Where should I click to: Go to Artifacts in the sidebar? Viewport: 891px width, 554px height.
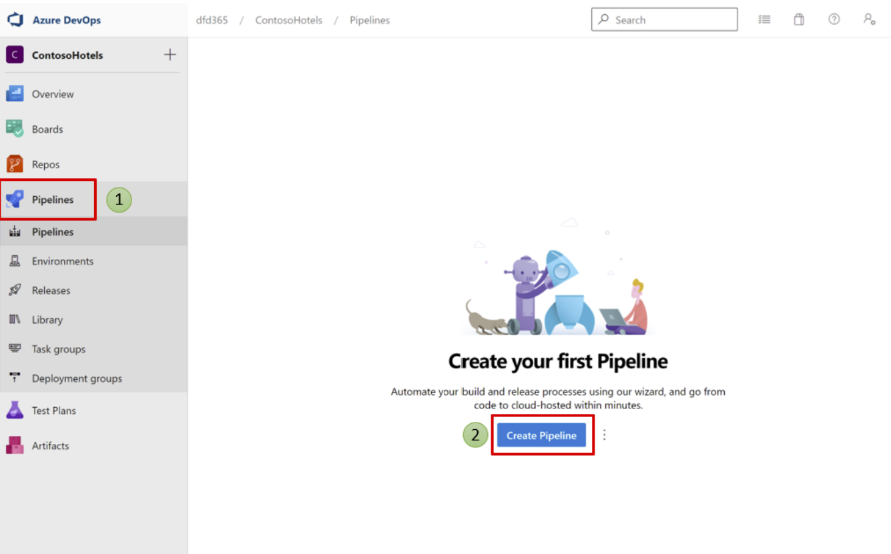pyautogui.click(x=93, y=445)
